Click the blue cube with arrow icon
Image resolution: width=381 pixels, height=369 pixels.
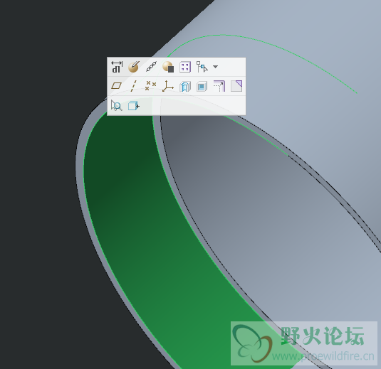click(x=134, y=106)
